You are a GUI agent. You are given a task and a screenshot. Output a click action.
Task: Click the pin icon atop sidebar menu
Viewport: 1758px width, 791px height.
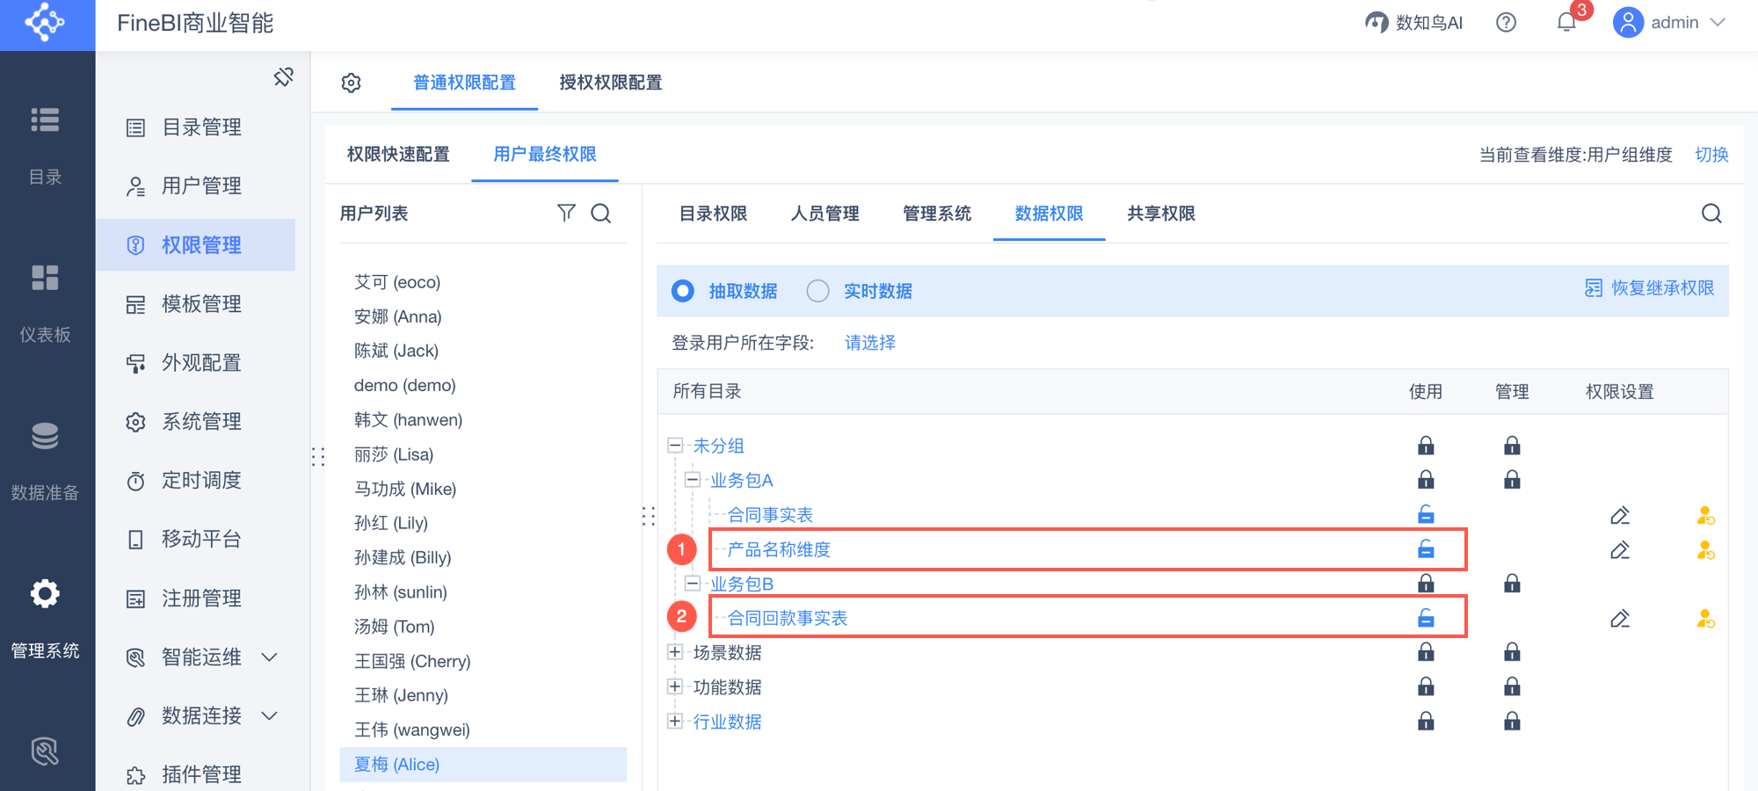[x=283, y=77]
